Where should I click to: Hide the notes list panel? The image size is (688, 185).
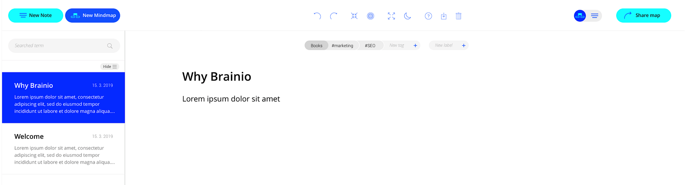tap(110, 66)
